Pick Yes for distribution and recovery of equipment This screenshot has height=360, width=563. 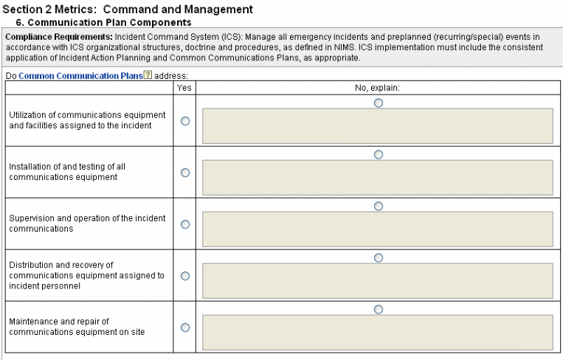point(185,276)
